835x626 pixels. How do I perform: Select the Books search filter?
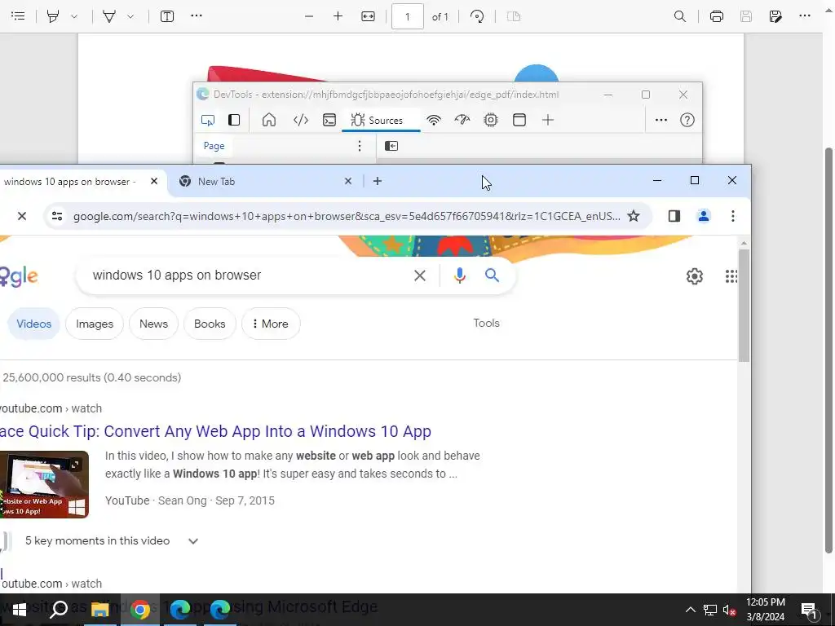210,324
